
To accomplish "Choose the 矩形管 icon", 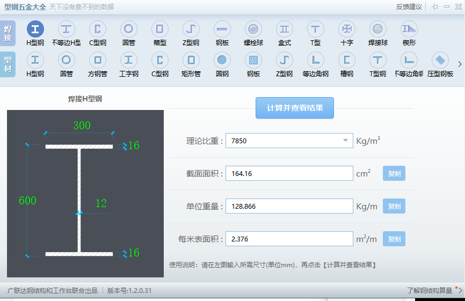I will point(191,60).
